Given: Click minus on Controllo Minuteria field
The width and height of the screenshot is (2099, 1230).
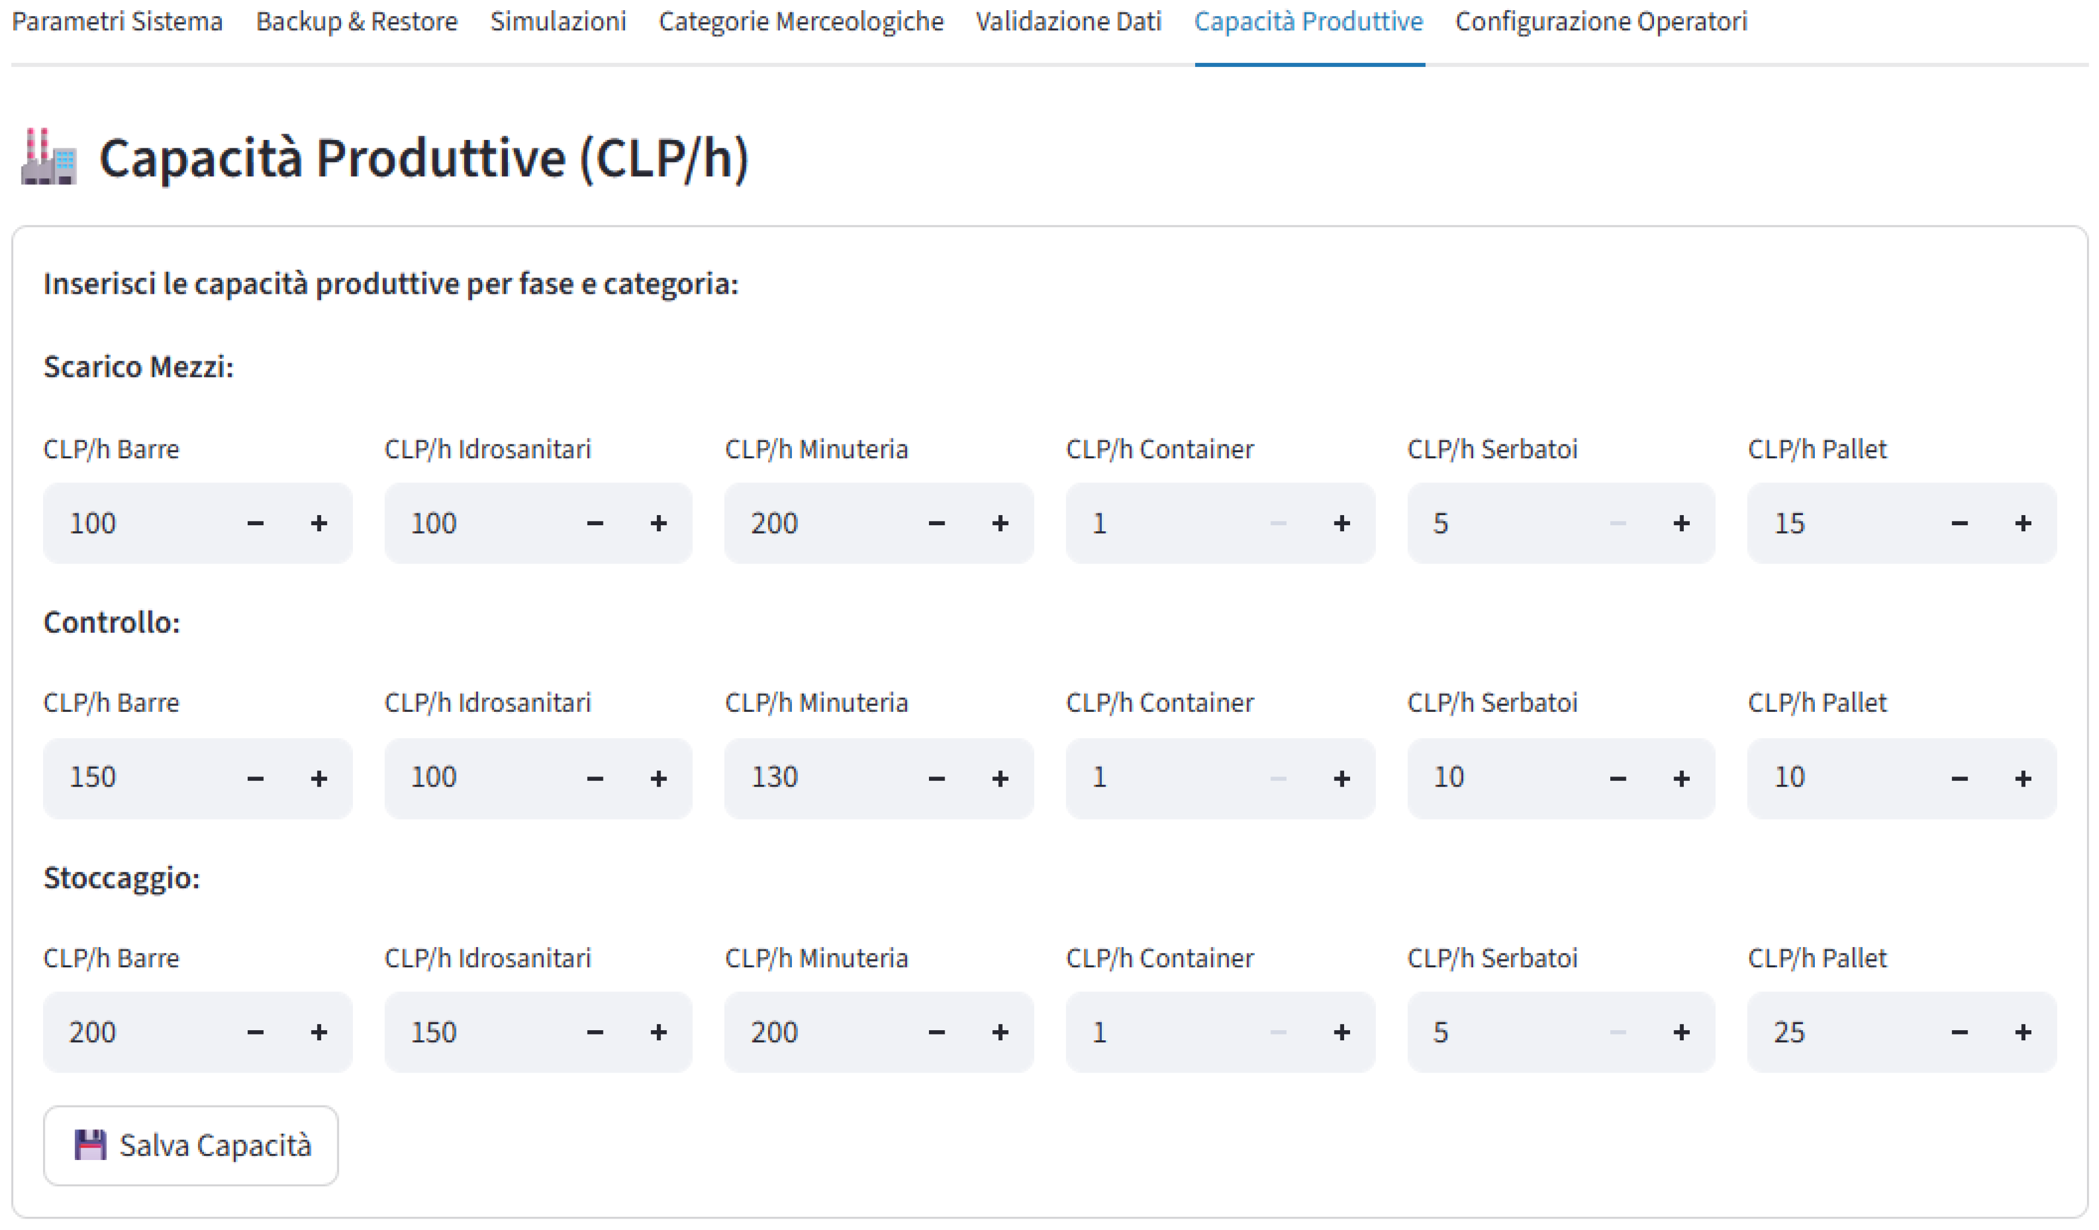Looking at the screenshot, I should click(x=936, y=779).
